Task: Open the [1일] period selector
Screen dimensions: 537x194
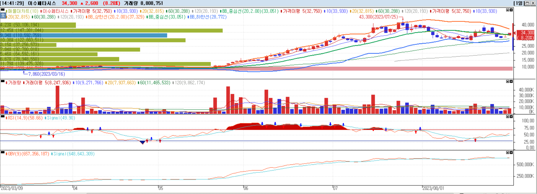Action: 519,3
